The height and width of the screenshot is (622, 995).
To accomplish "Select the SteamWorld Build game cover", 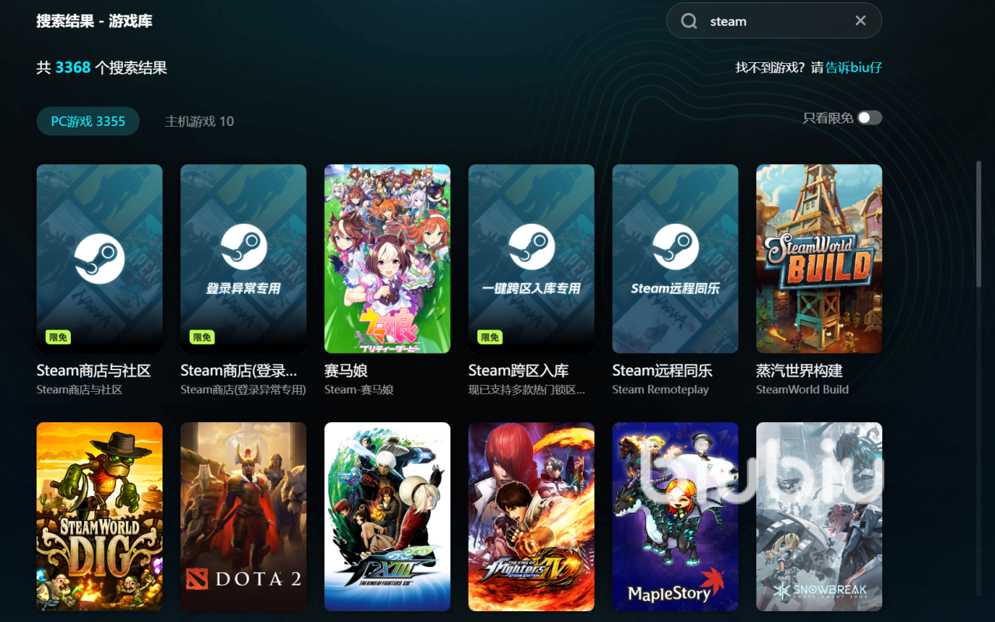I will (819, 258).
